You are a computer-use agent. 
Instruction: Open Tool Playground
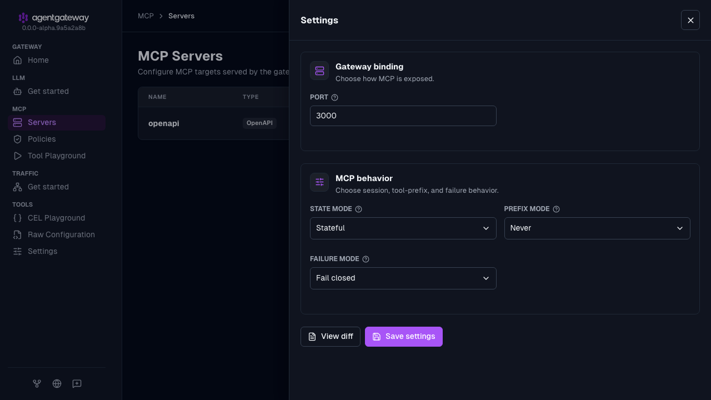[57, 156]
